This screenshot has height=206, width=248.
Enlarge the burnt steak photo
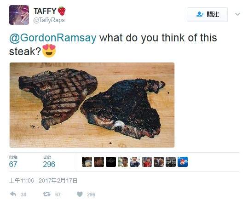pos(92,105)
